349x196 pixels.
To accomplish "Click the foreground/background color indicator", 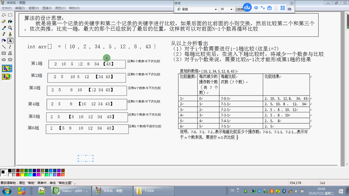I will click(4, 173).
